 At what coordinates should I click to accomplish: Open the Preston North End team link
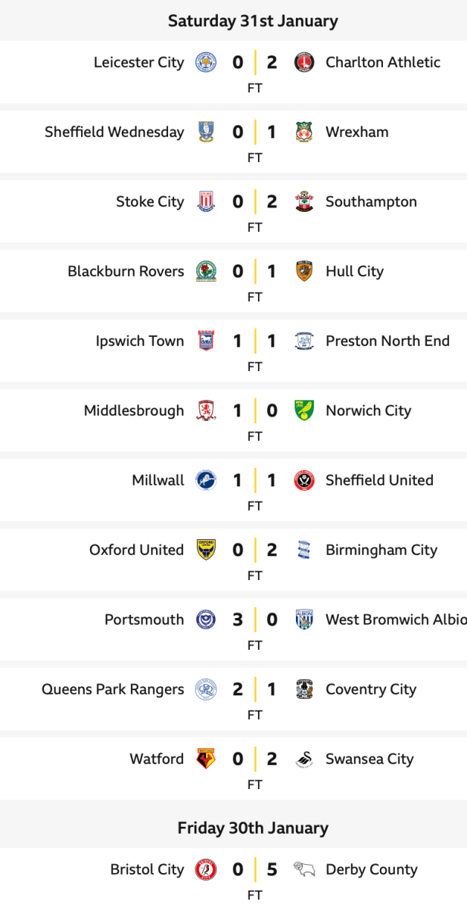tap(388, 341)
